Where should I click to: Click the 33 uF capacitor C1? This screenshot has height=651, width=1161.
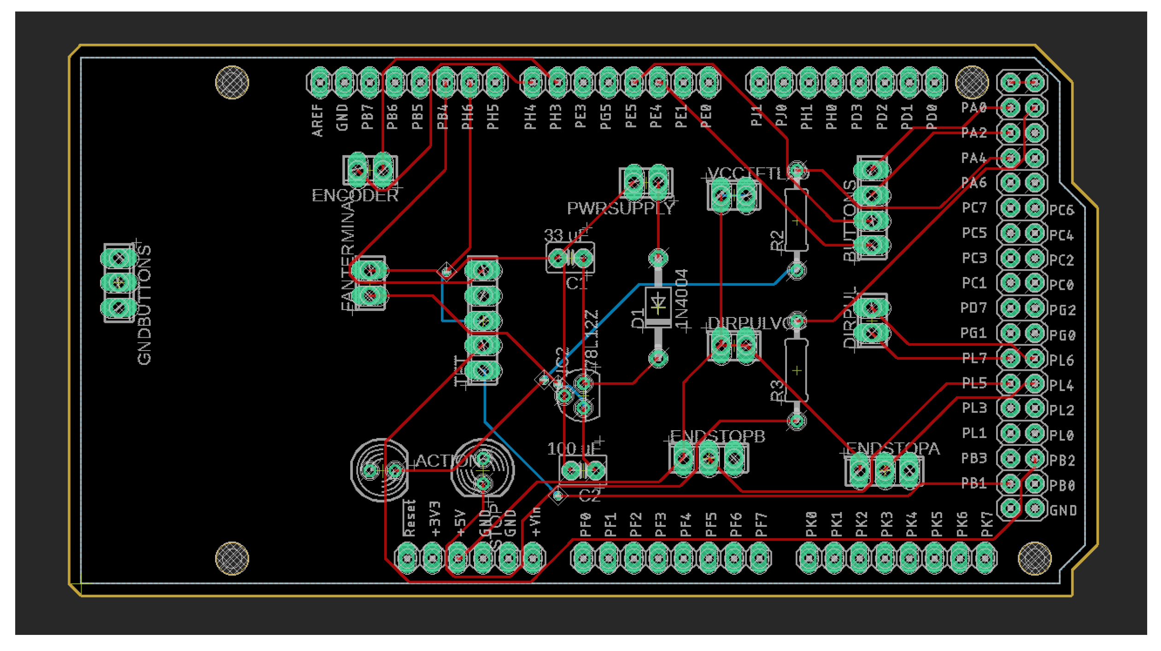(x=570, y=258)
